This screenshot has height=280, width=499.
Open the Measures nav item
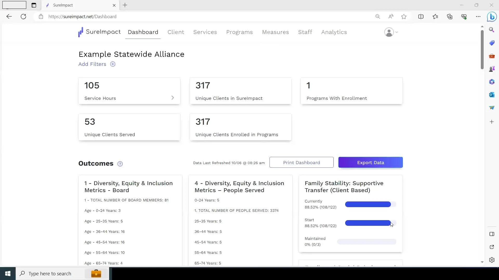pyautogui.click(x=275, y=32)
